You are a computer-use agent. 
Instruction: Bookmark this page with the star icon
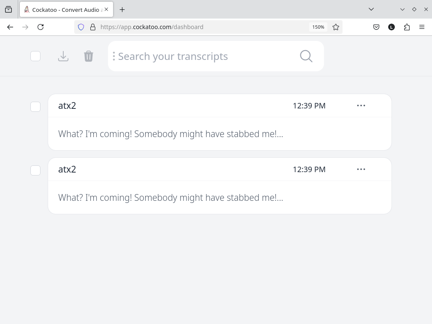pos(336,27)
